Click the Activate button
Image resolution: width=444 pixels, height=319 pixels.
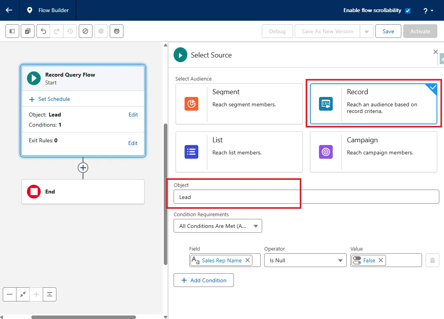tap(420, 31)
